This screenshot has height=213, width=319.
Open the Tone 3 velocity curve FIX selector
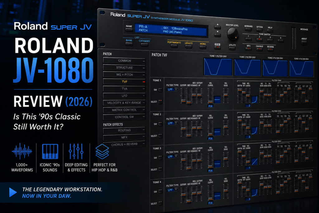coord(210,171)
